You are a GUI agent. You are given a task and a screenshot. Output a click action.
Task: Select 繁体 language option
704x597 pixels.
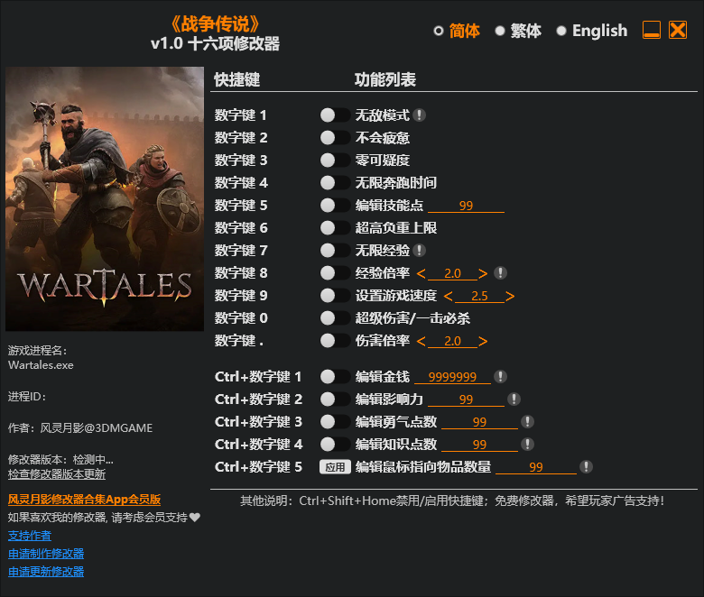(518, 31)
